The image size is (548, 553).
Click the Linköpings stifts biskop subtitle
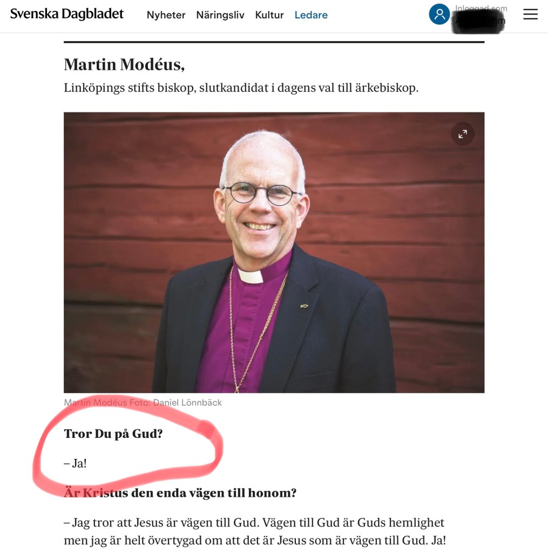[x=241, y=88]
